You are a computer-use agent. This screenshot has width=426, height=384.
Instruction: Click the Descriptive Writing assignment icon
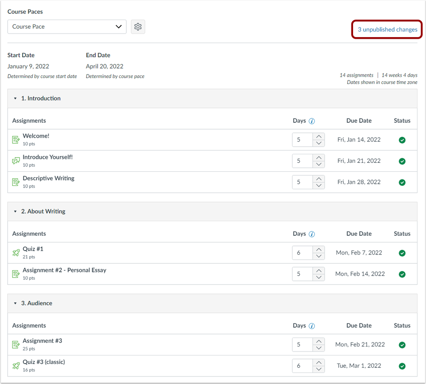(x=16, y=182)
